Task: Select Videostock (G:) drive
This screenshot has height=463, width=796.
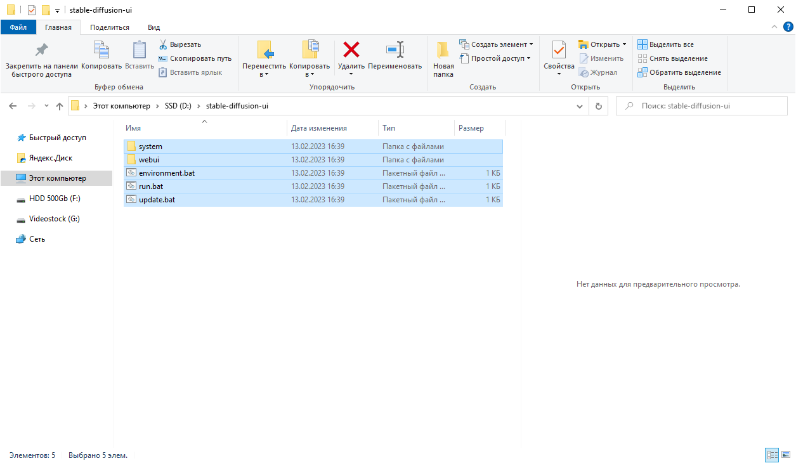Action: (x=55, y=219)
